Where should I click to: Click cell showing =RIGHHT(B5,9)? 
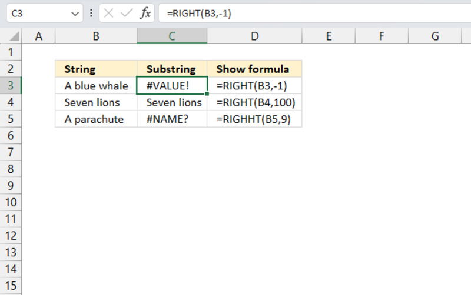click(254, 119)
